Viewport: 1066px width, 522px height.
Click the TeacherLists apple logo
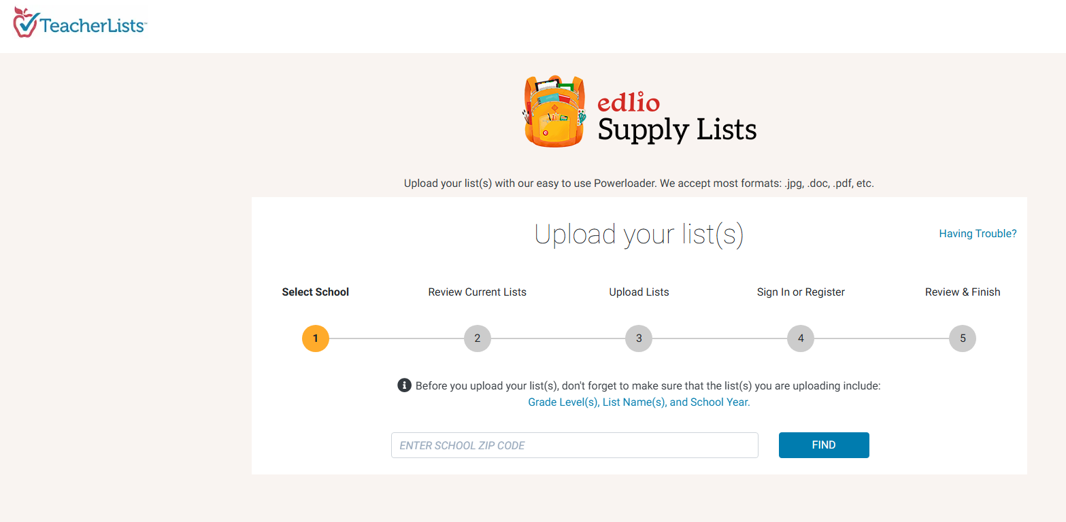(25, 22)
